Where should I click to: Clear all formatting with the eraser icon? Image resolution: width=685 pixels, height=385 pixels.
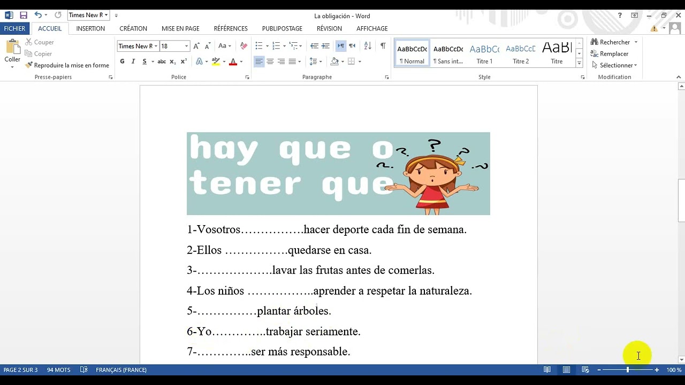click(x=243, y=46)
